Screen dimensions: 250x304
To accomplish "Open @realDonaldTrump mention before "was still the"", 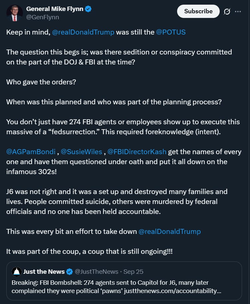I will coord(83,32).
